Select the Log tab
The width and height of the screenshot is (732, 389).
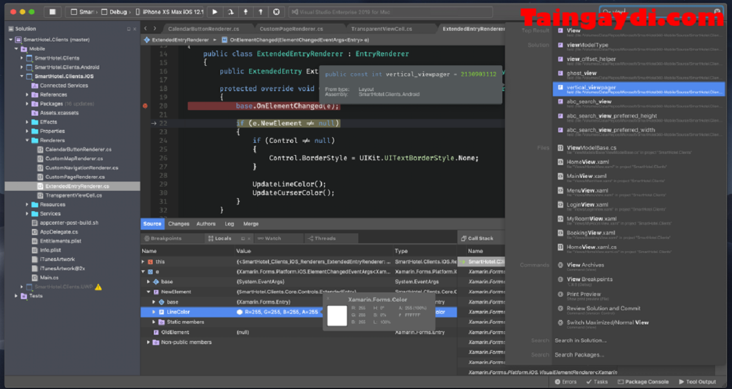pyautogui.click(x=229, y=223)
